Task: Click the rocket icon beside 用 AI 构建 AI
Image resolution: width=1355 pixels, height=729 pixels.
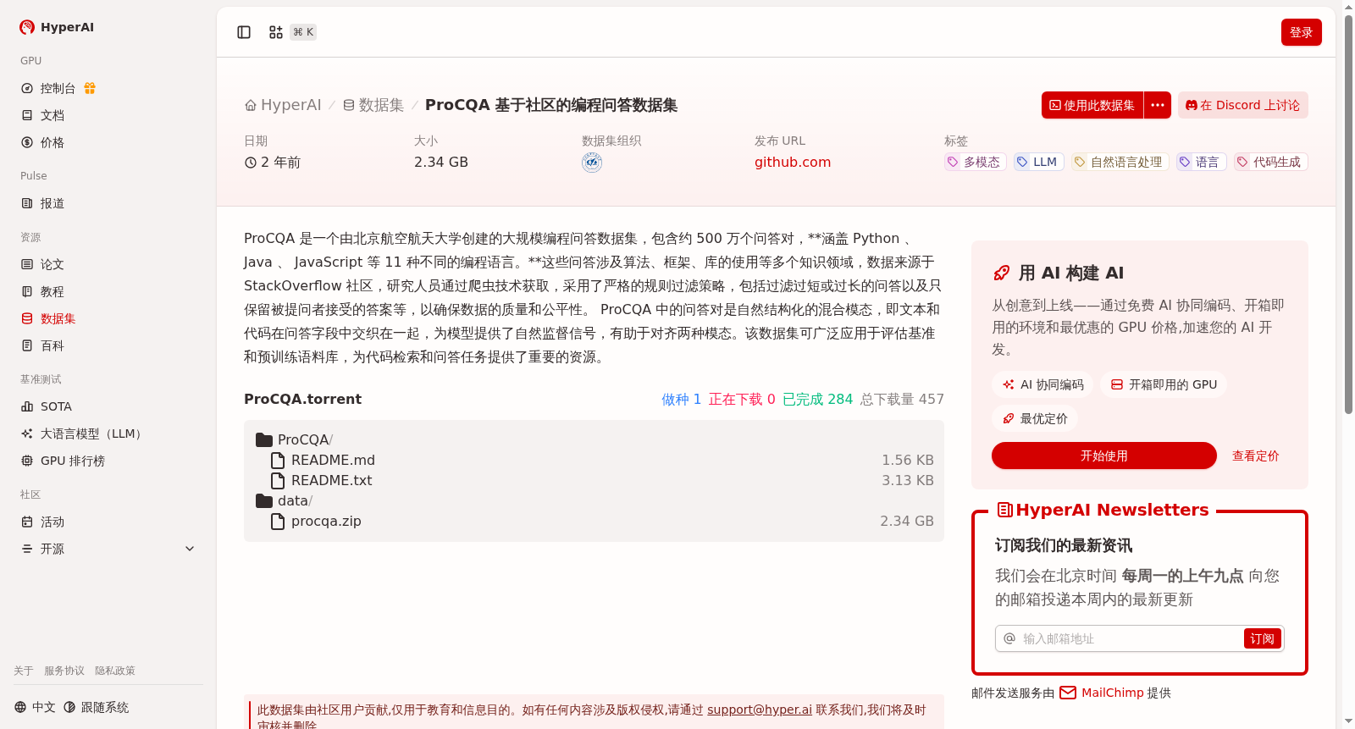Action: pos(1002,273)
